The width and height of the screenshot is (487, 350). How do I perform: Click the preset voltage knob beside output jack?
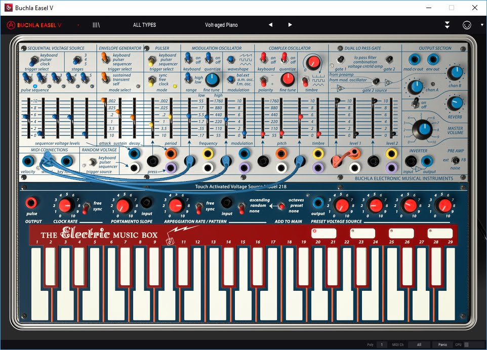tap(342, 205)
